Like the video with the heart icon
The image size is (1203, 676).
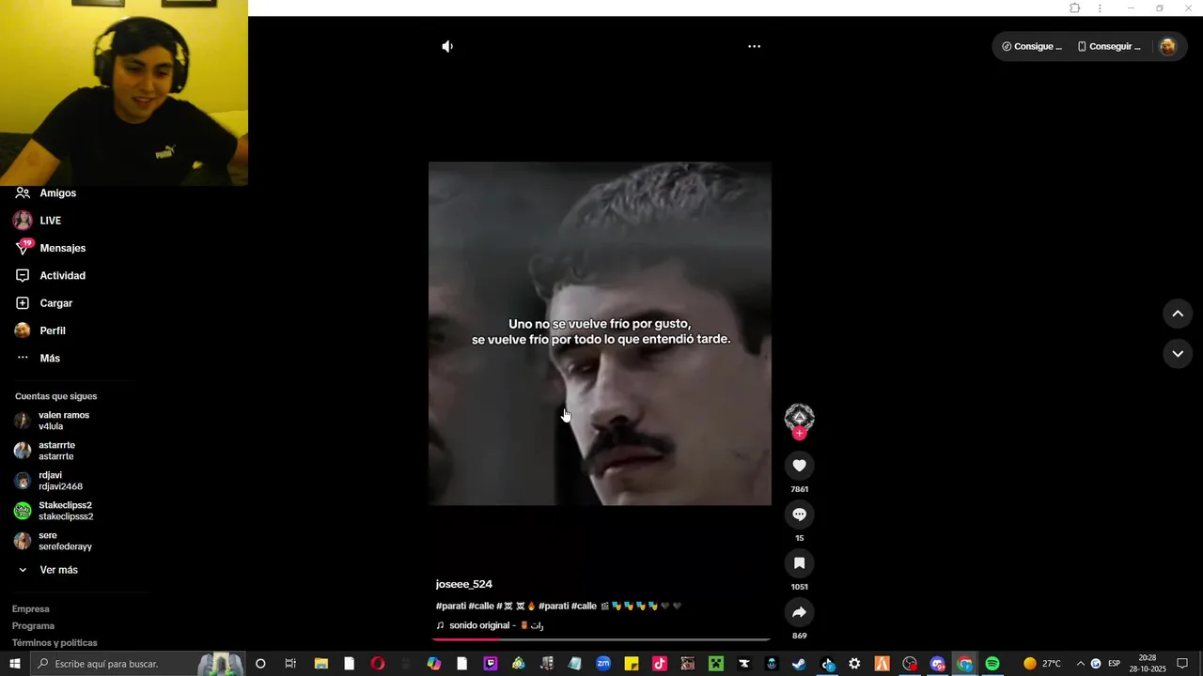799,466
